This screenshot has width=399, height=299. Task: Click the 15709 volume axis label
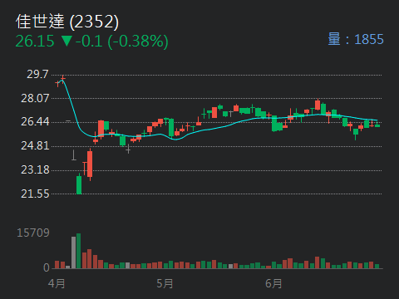[33, 233]
